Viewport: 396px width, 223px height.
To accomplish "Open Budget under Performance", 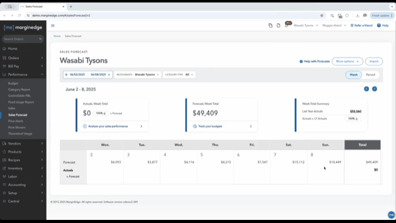I will (x=13, y=84).
